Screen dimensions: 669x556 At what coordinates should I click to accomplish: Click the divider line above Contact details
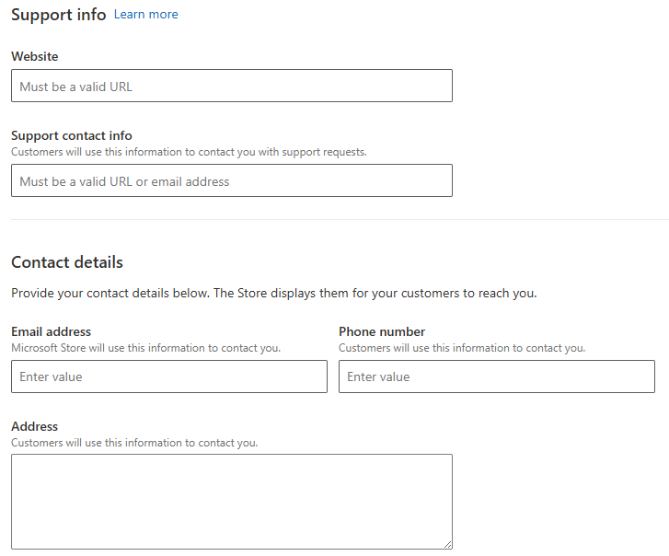pyautogui.click(x=340, y=219)
